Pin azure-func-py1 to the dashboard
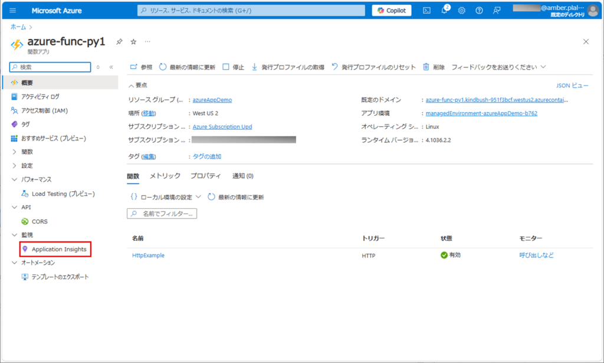The width and height of the screenshot is (604, 363). click(x=119, y=42)
